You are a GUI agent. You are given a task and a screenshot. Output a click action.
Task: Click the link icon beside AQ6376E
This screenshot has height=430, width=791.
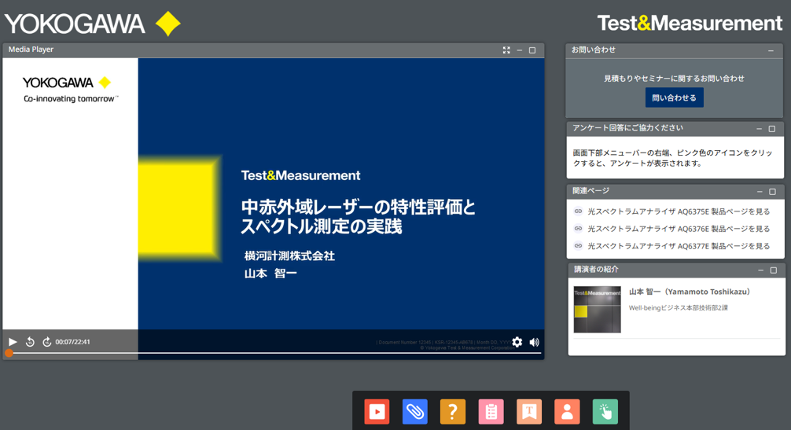coord(578,228)
